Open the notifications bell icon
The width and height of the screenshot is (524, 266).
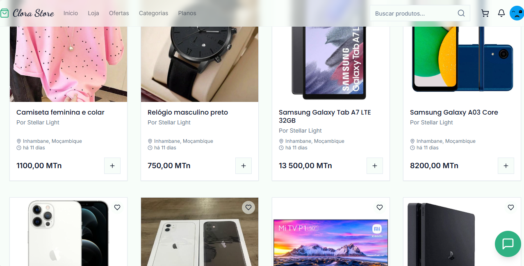(x=501, y=13)
